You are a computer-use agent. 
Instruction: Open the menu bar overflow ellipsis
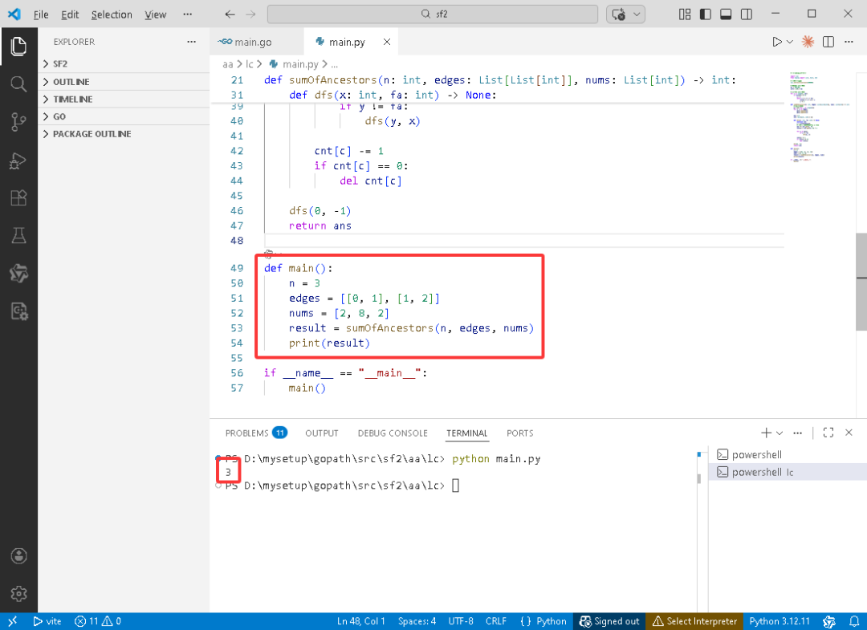(x=187, y=14)
